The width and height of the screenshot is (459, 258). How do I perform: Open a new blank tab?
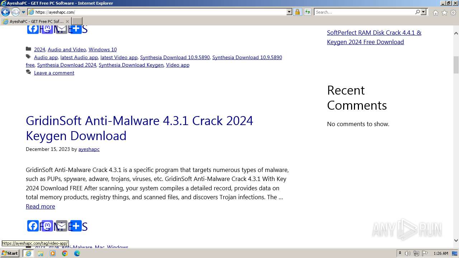point(77,21)
